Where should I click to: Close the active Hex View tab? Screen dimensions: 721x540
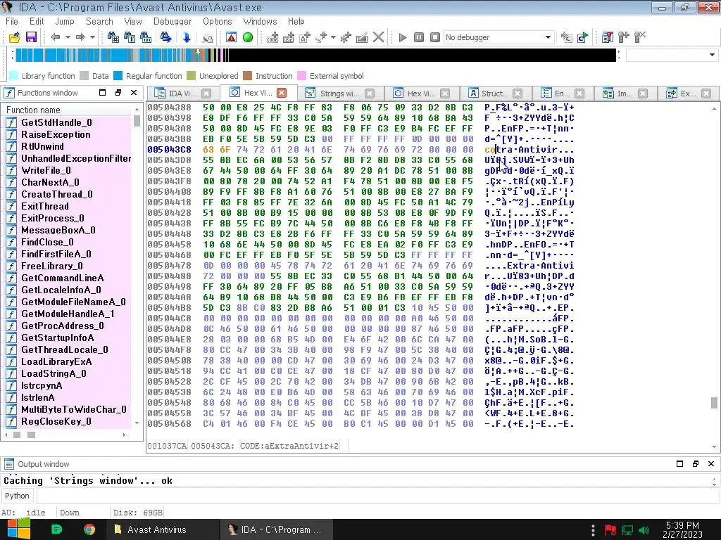282,93
